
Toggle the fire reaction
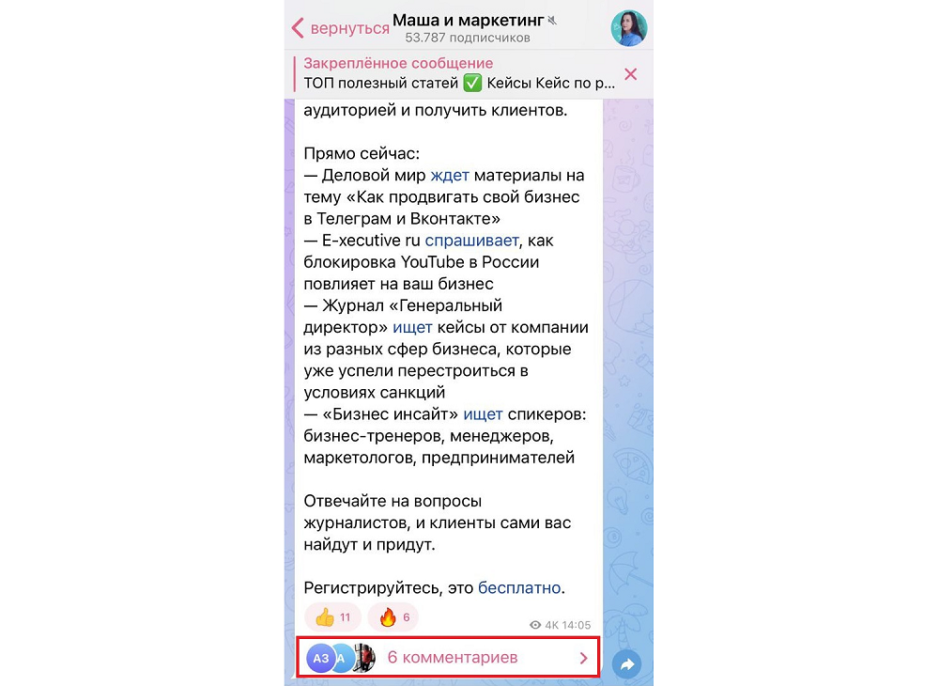point(393,617)
